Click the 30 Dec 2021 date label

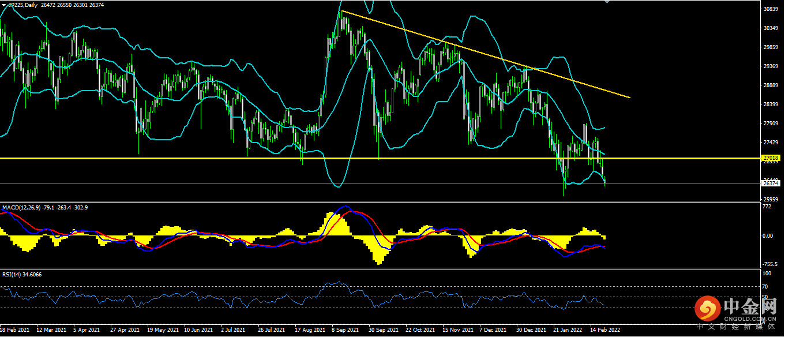(531, 331)
